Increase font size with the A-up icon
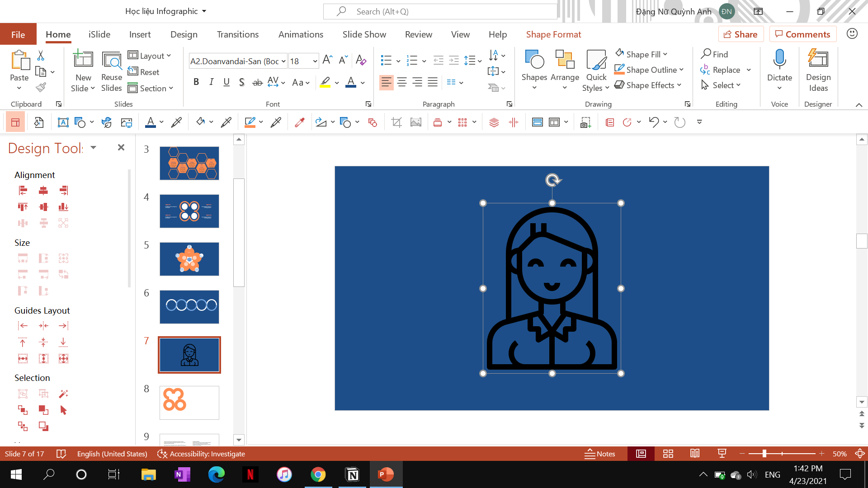Viewport: 868px width, 488px height. (x=328, y=60)
